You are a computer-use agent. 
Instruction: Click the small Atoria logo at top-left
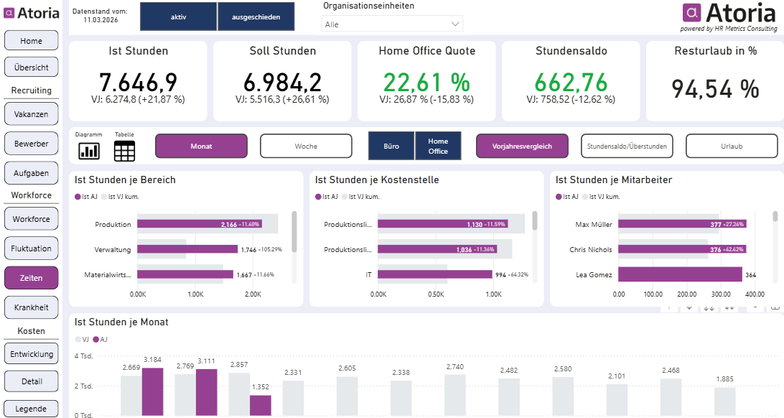30,13
